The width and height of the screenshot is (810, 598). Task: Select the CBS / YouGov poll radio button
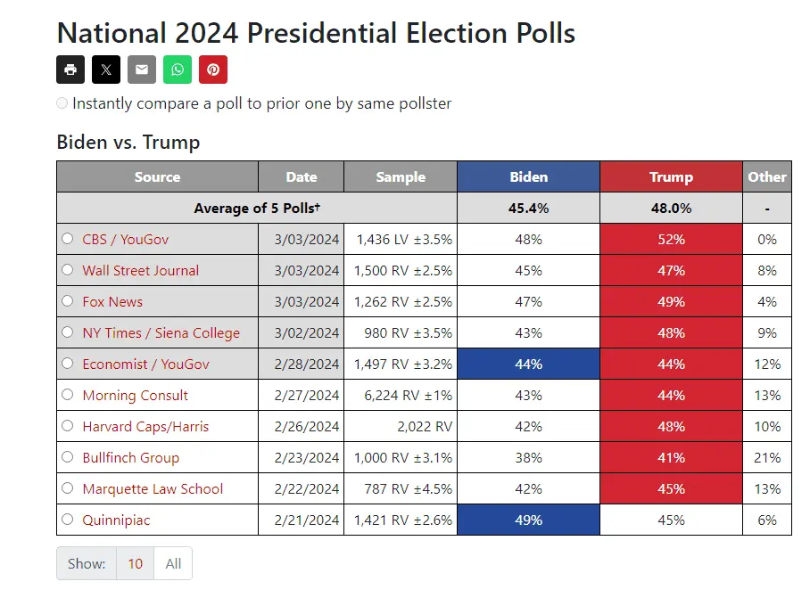(x=68, y=239)
